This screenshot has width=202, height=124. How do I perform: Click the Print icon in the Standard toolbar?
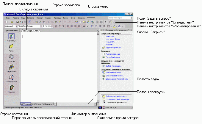point(36,22)
